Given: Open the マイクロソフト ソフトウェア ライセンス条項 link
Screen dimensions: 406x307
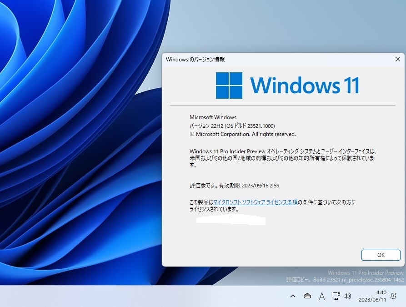Looking at the screenshot, I should coord(256,202).
